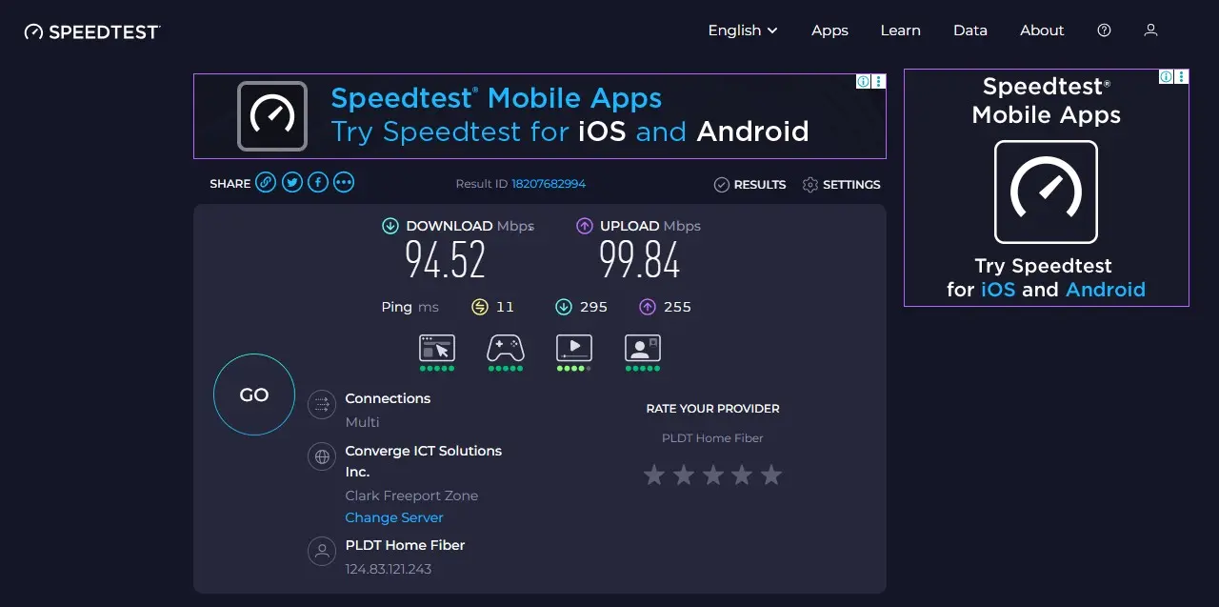Click the upload arrow icon beside UPLOAD
The width and height of the screenshot is (1219, 607).
(x=585, y=226)
